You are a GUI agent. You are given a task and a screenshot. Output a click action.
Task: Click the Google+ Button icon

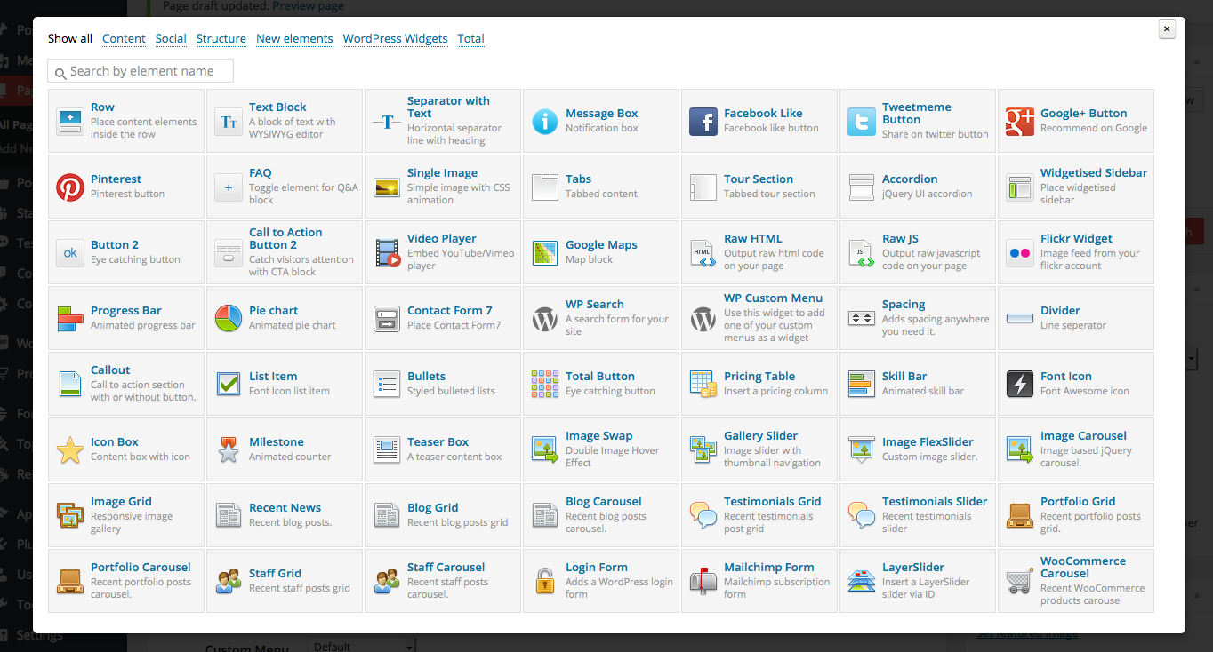click(1020, 121)
